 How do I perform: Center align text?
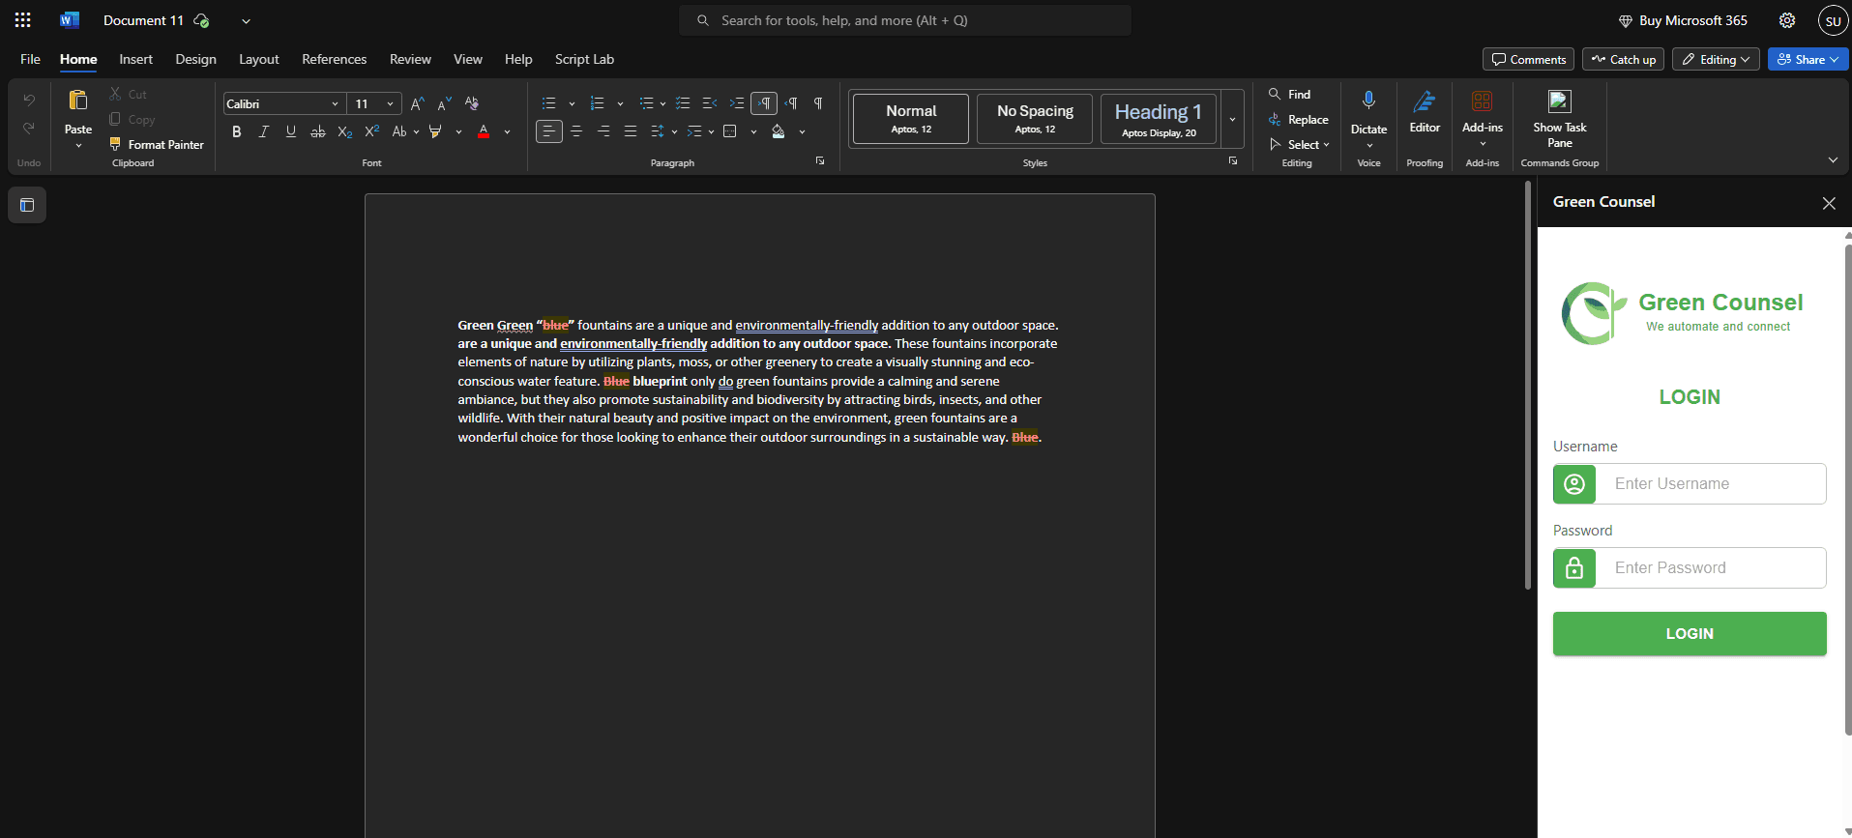(x=576, y=131)
